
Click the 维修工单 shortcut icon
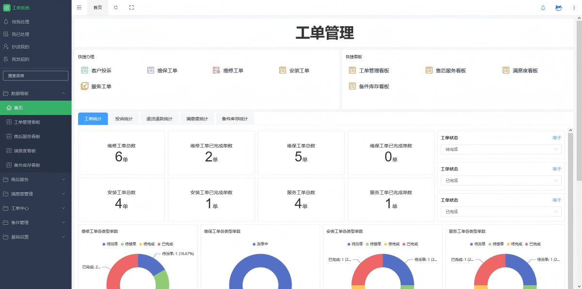click(216, 70)
